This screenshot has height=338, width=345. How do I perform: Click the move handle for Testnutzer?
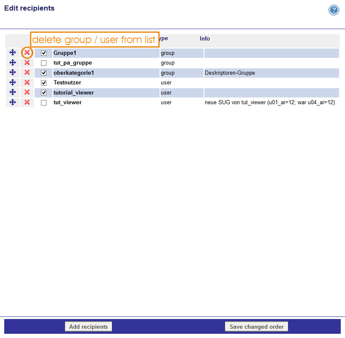[x=13, y=82]
